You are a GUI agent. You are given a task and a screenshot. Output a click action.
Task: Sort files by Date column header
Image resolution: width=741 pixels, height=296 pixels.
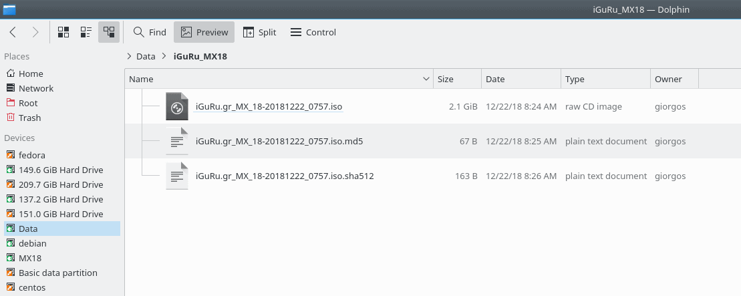click(521, 79)
